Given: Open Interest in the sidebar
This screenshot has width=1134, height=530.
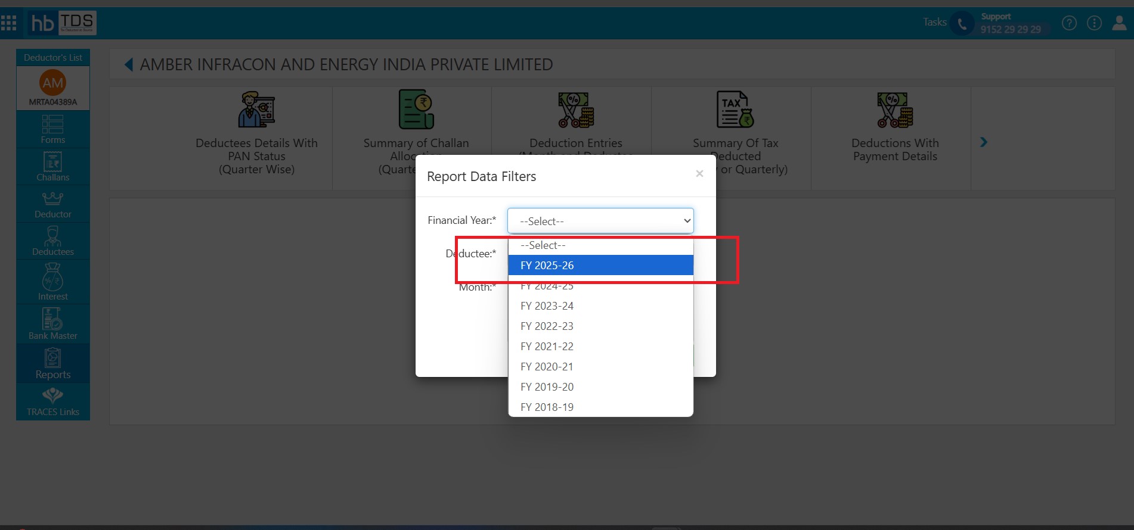Looking at the screenshot, I should click(x=53, y=282).
